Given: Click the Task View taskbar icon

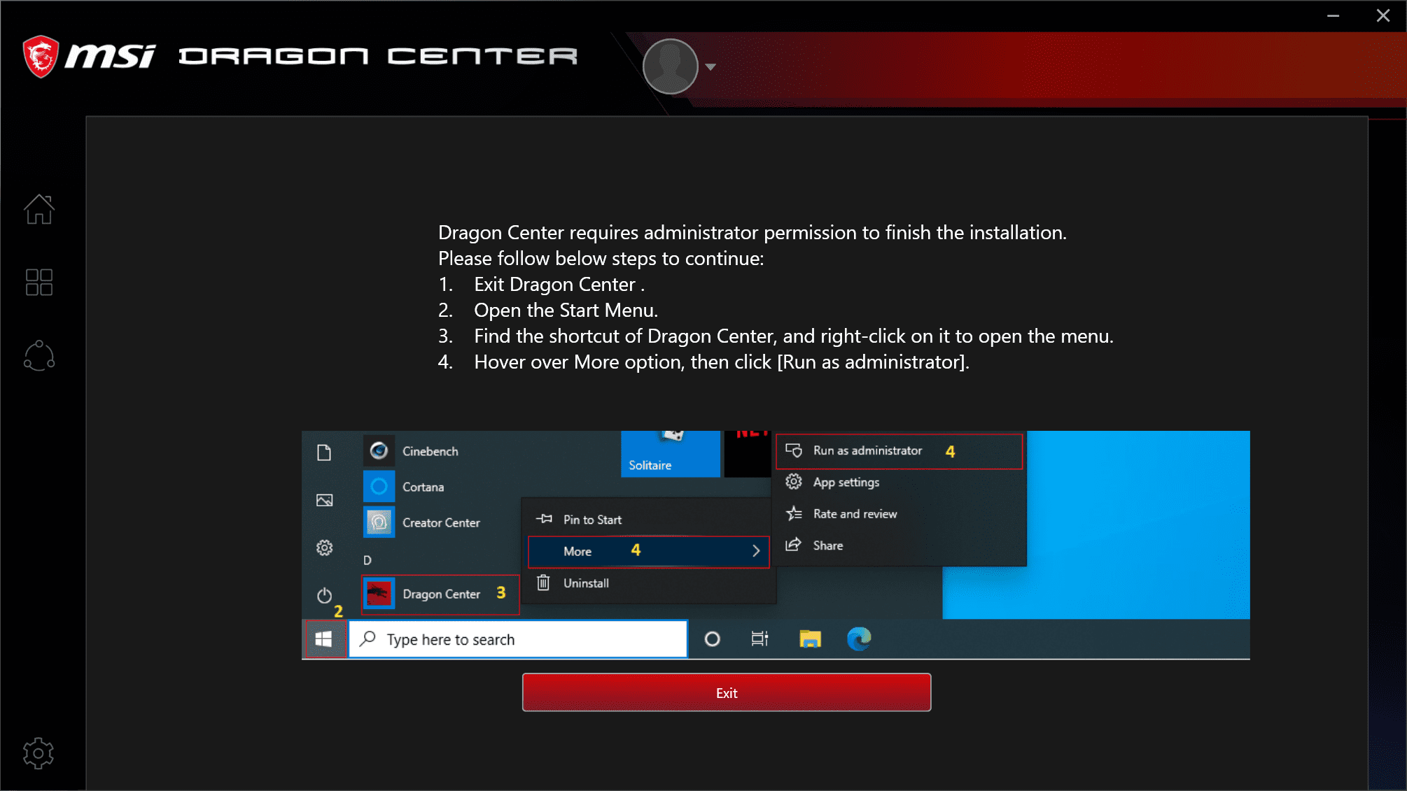Looking at the screenshot, I should 759,639.
